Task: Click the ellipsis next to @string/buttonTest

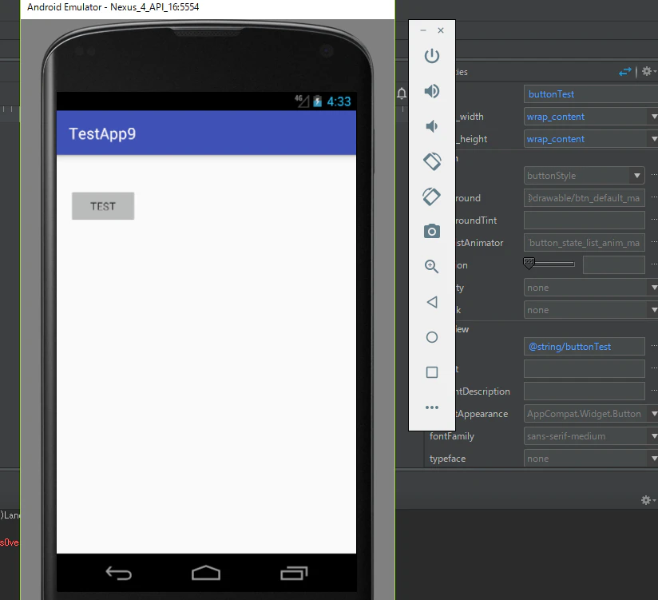Action: (654, 346)
